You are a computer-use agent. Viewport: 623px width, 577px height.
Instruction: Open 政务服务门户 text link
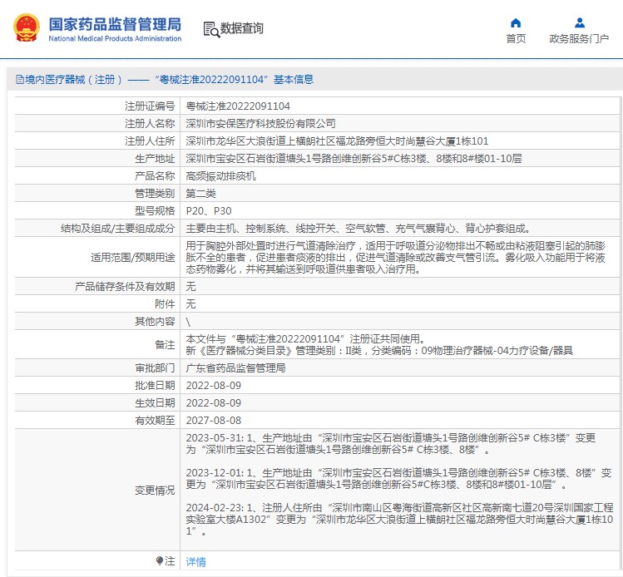tap(579, 38)
